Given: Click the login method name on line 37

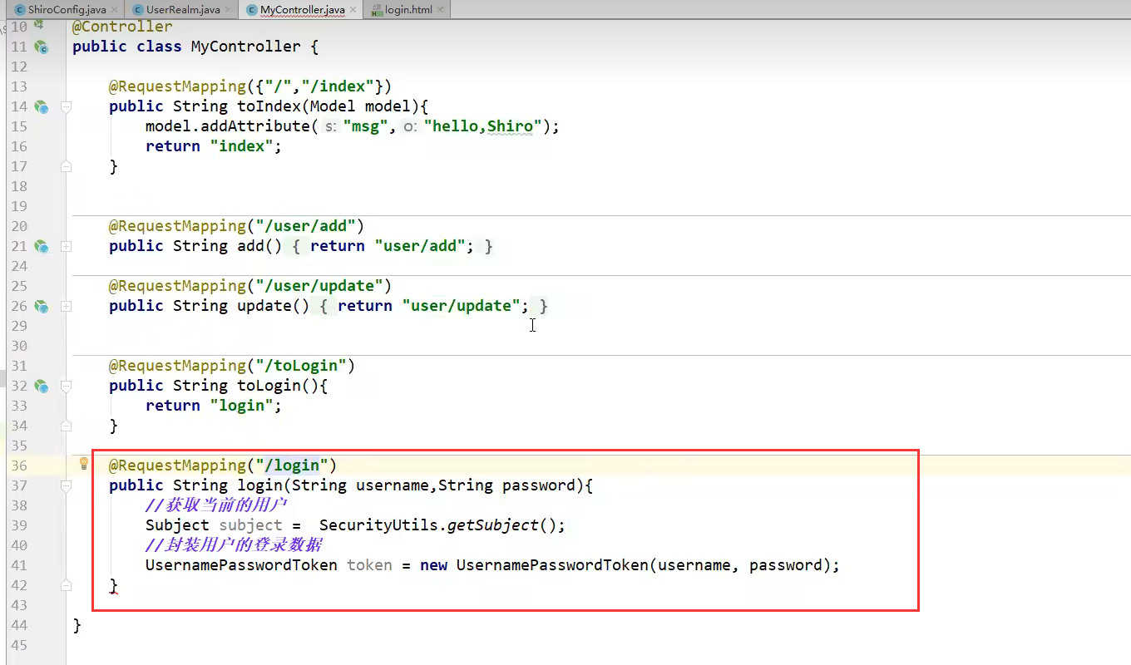Looking at the screenshot, I should 259,485.
